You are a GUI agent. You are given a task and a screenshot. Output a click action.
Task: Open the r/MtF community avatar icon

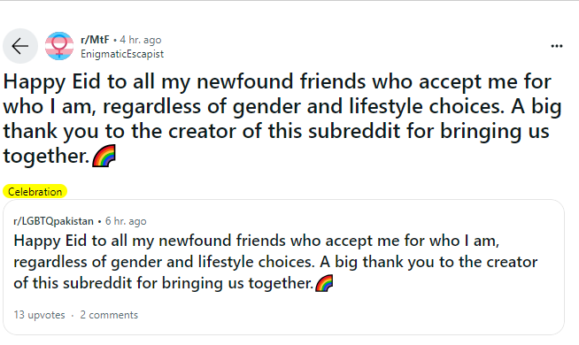click(59, 46)
